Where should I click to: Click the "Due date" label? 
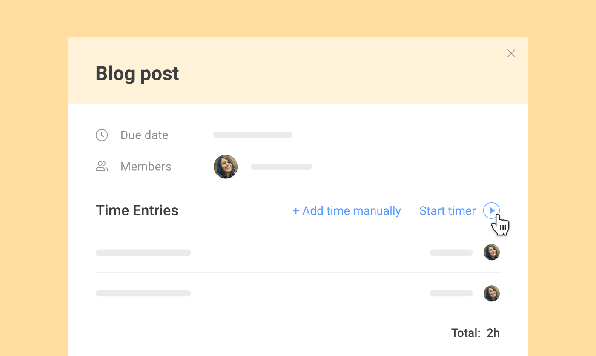coord(144,135)
